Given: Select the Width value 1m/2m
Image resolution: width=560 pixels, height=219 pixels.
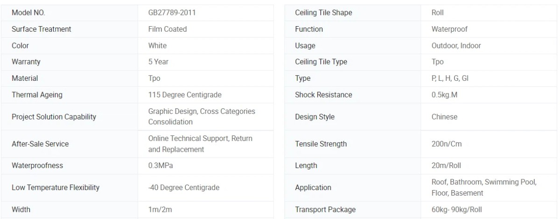Looking at the screenshot, I should coord(160,210).
